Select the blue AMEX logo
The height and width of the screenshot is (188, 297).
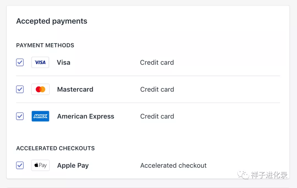coord(40,116)
